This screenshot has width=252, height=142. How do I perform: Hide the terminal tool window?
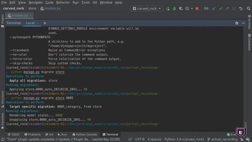tap(243, 23)
